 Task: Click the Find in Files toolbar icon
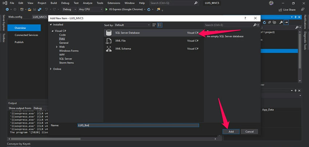[158, 9]
